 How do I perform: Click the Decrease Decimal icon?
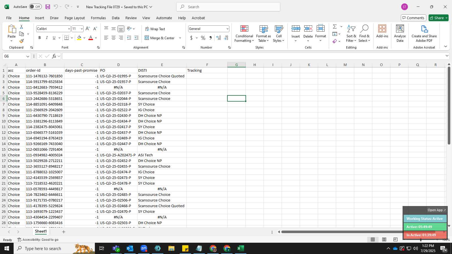coord(226,38)
